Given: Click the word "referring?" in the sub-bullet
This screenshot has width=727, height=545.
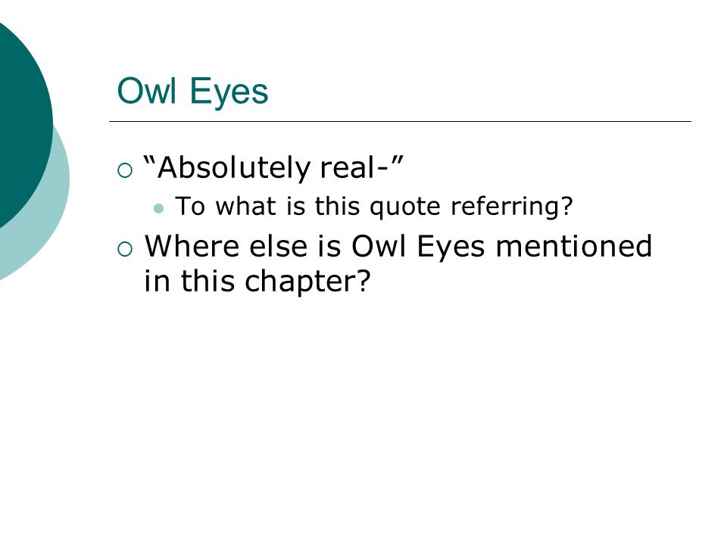Looking at the screenshot, I should (512, 207).
